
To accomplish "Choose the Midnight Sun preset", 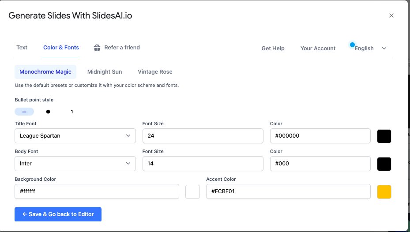I will tap(105, 72).
